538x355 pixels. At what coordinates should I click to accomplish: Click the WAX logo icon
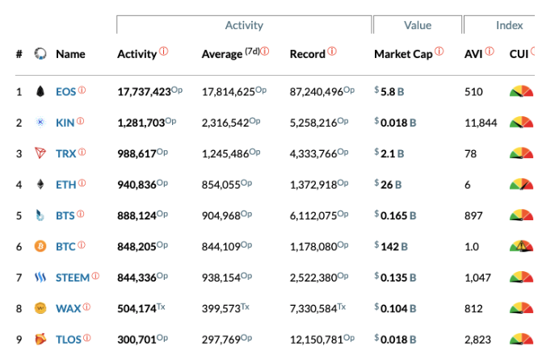(x=40, y=308)
